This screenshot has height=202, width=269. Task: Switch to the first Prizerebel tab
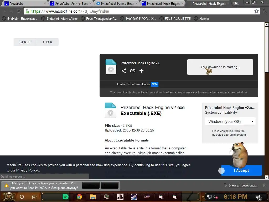coord(24,3)
